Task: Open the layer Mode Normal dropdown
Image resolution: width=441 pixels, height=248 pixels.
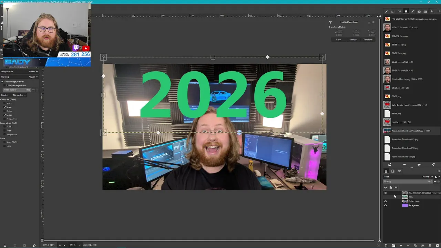Action: click(428, 177)
